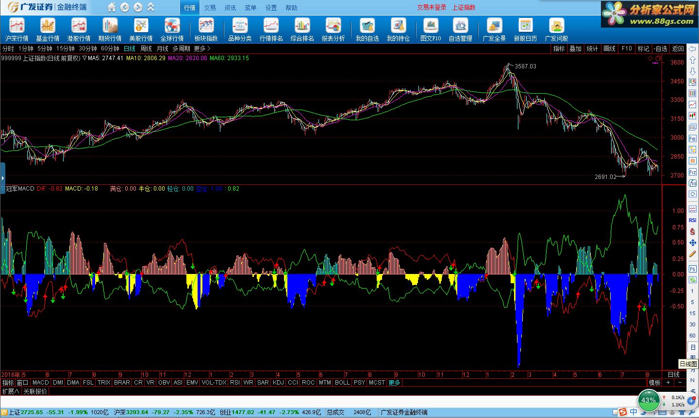The width and height of the screenshot is (699, 418).
Task: Open 基金行情 fund quotes icon
Action: (48, 30)
